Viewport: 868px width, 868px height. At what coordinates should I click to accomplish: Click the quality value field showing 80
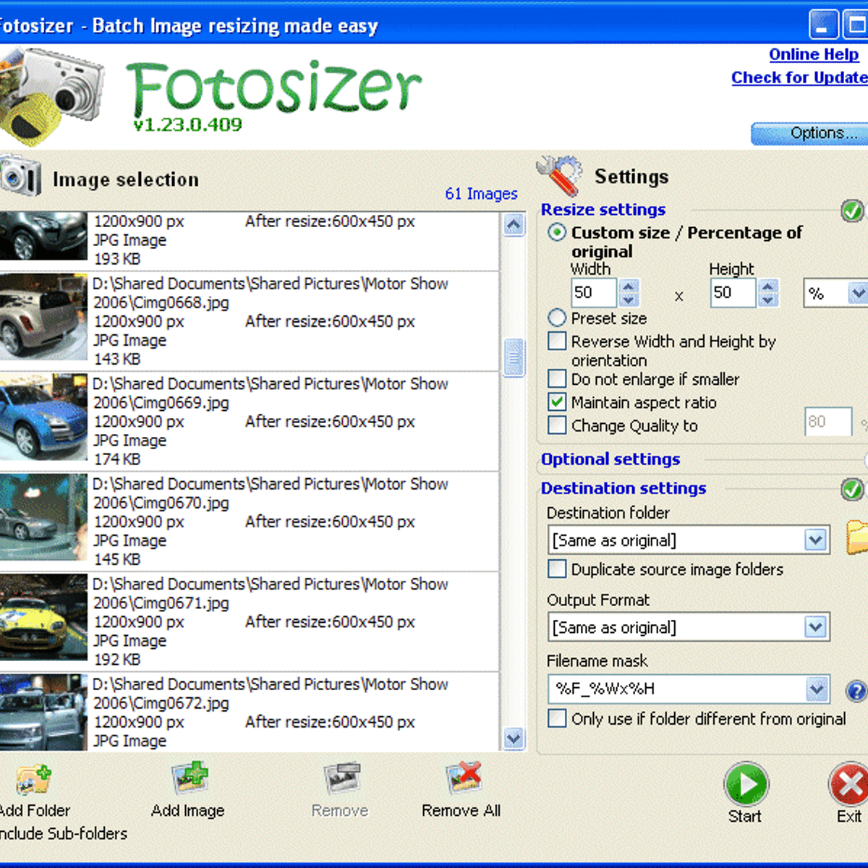tap(827, 422)
